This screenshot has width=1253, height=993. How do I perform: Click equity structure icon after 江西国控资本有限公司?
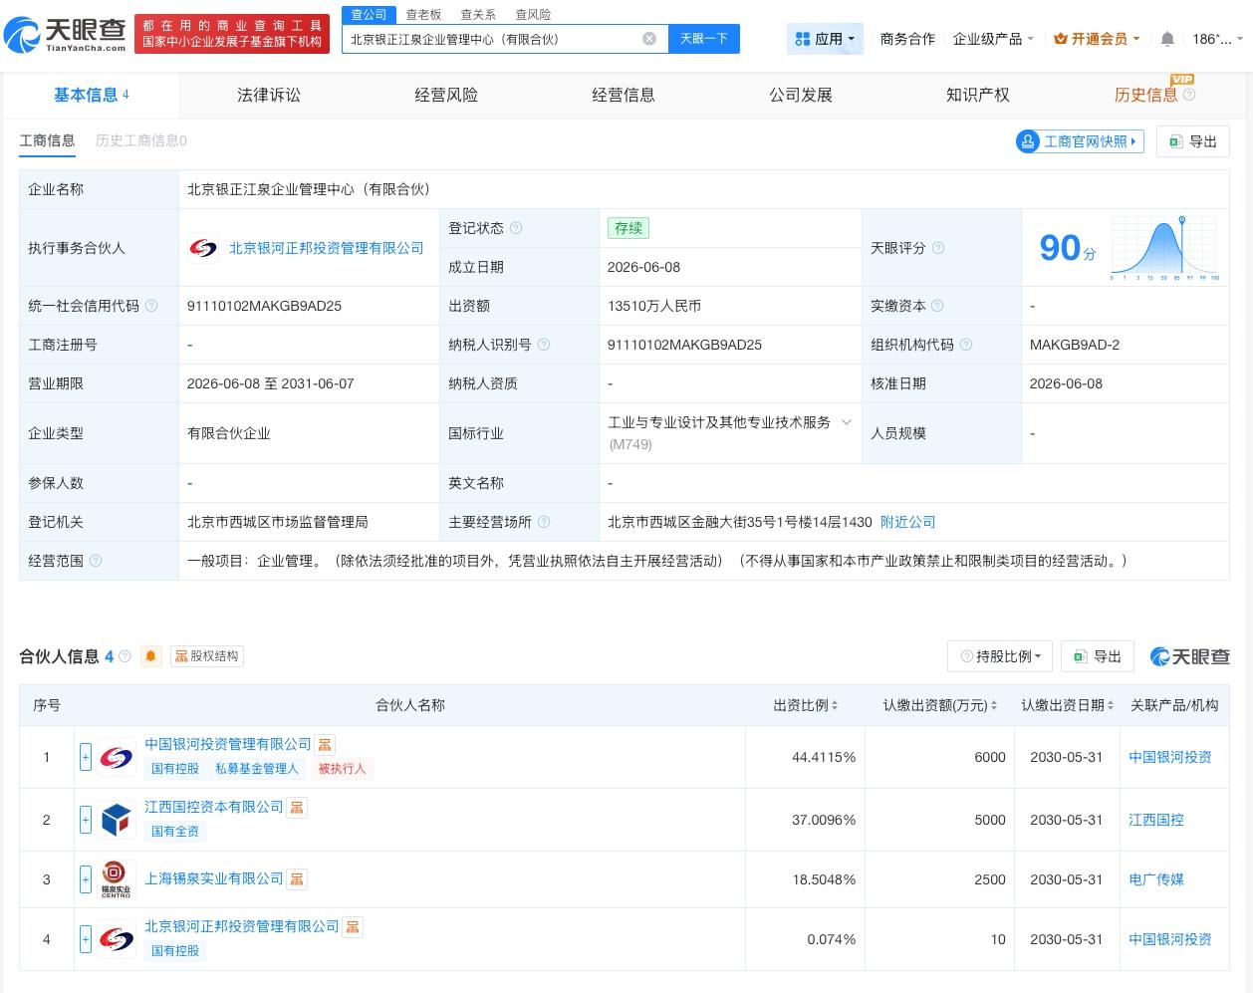tap(297, 807)
